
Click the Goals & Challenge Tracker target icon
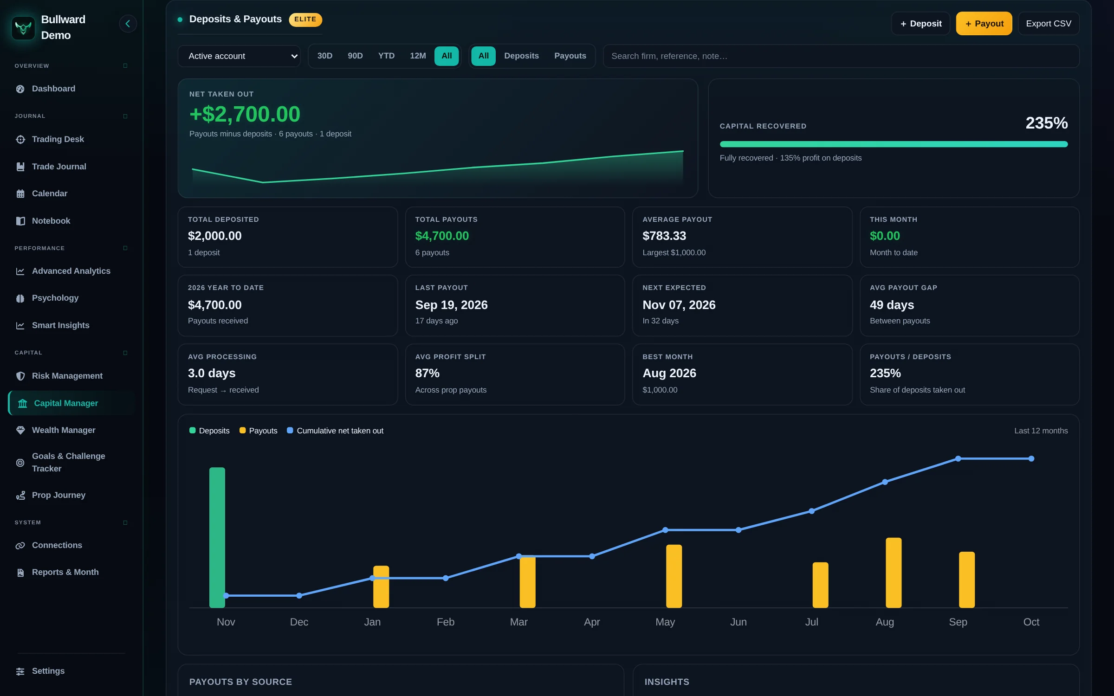(x=20, y=463)
